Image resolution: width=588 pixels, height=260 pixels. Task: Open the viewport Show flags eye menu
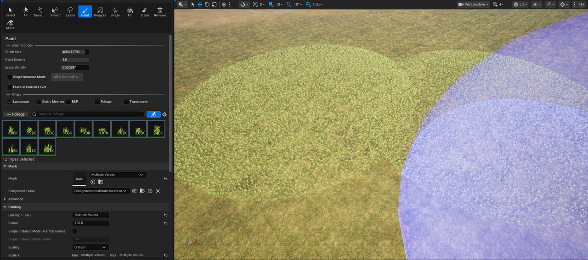click(x=537, y=4)
